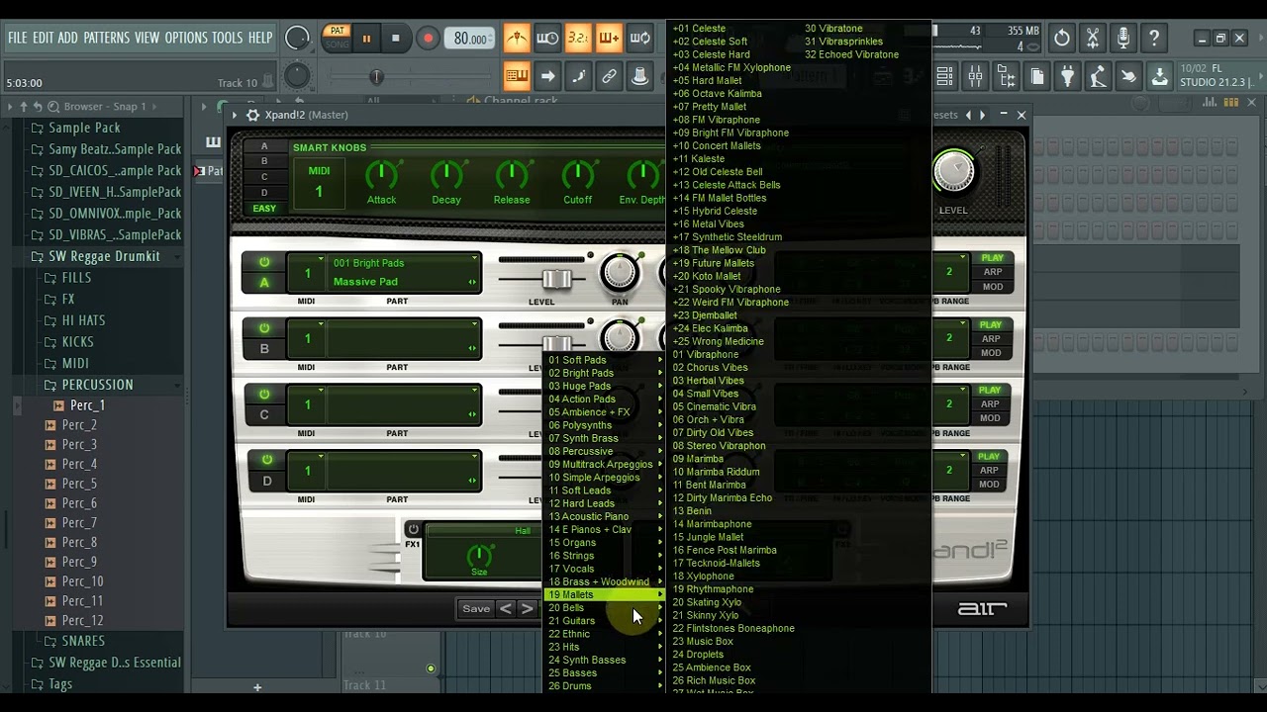Go to next preset with right arrow

point(527,608)
